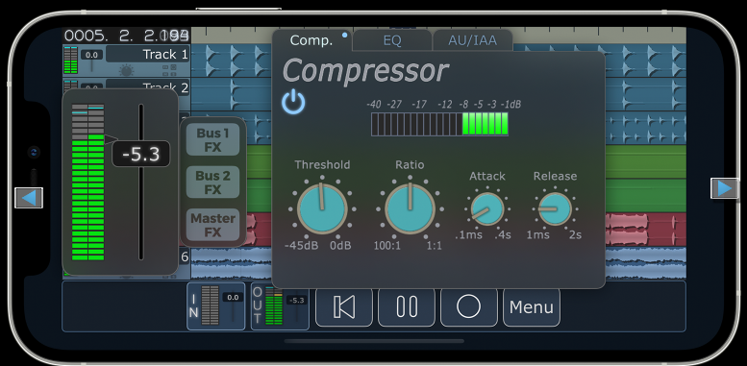Click the Attack knob

click(486, 209)
